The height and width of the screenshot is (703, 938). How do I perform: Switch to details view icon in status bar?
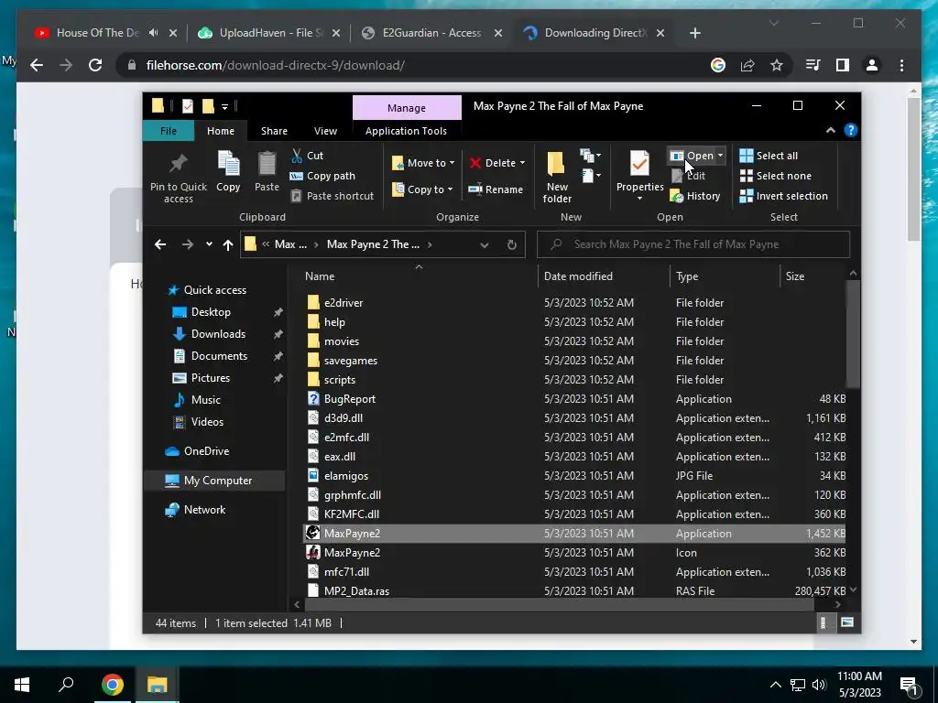click(823, 622)
